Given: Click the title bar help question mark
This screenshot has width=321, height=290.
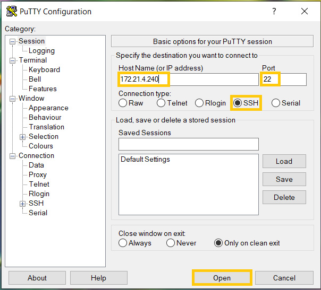Looking at the screenshot, I should (x=274, y=11).
